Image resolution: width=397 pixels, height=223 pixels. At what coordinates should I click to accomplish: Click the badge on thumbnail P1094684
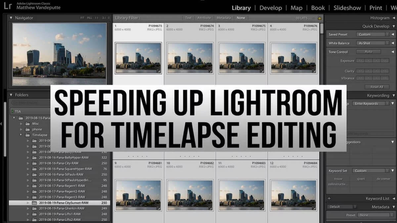click(x=314, y=208)
